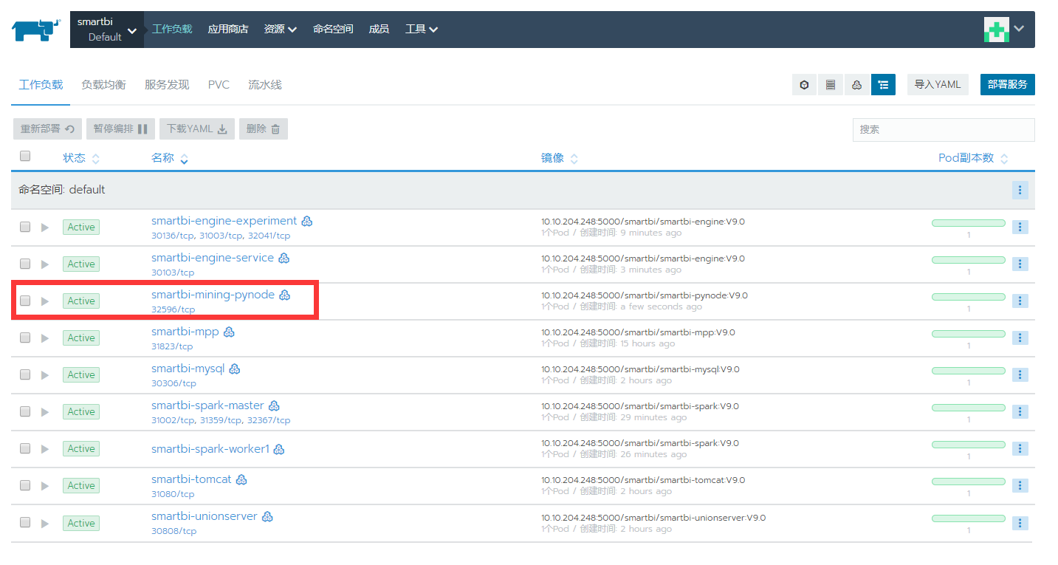Click the 重新部署 button
The width and height of the screenshot is (1058, 565).
pos(48,129)
